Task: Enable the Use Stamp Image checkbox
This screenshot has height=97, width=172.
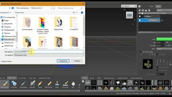Action: point(141,52)
